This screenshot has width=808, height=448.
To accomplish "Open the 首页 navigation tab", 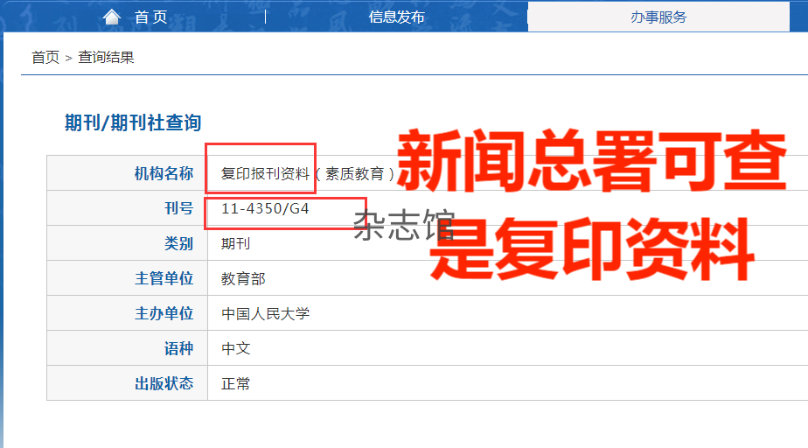I will (150, 17).
